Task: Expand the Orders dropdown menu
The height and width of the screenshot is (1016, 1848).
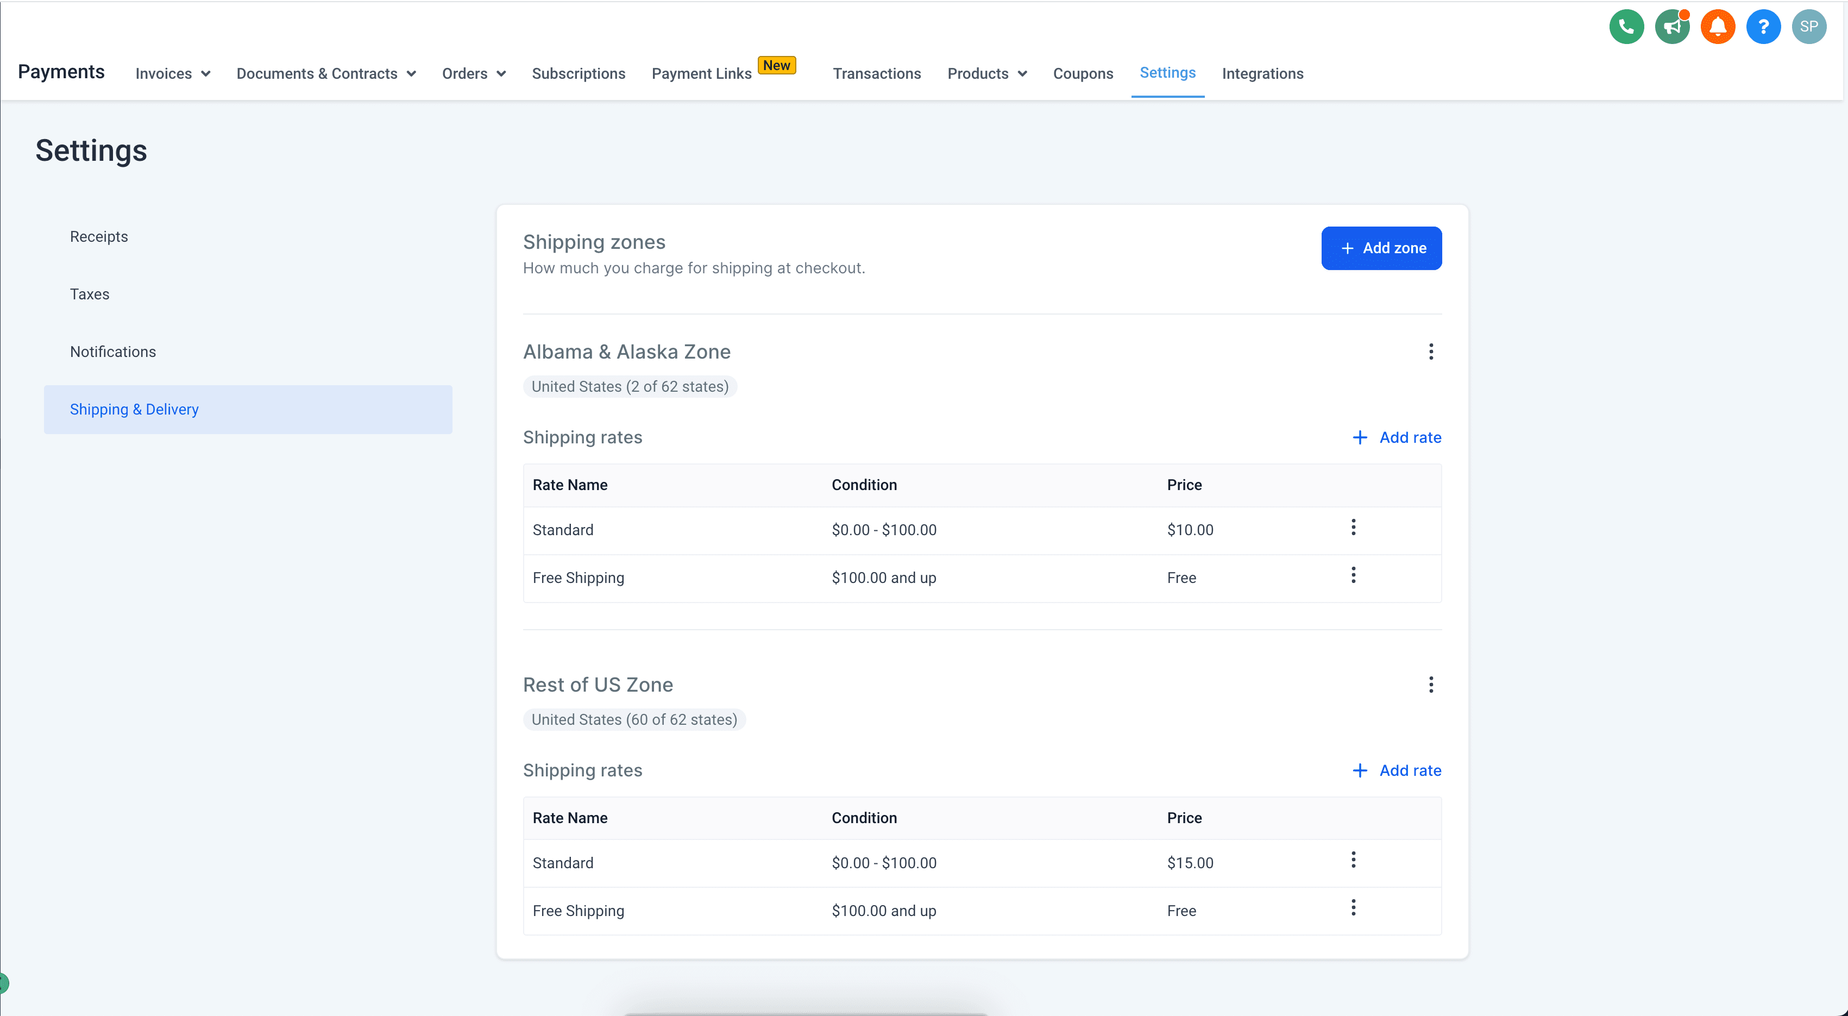Action: 474,74
